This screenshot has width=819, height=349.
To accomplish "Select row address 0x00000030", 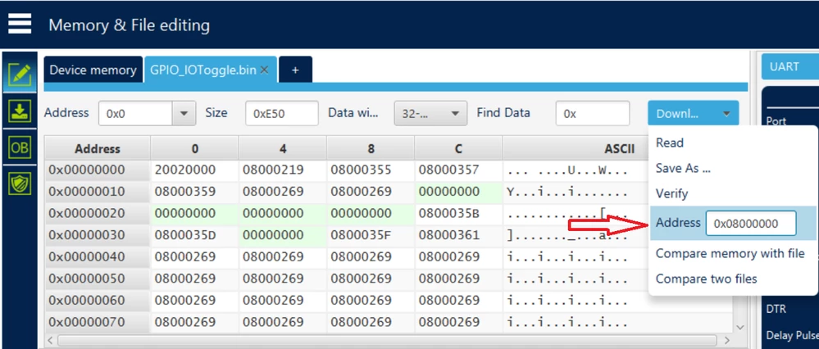I will click(x=98, y=235).
